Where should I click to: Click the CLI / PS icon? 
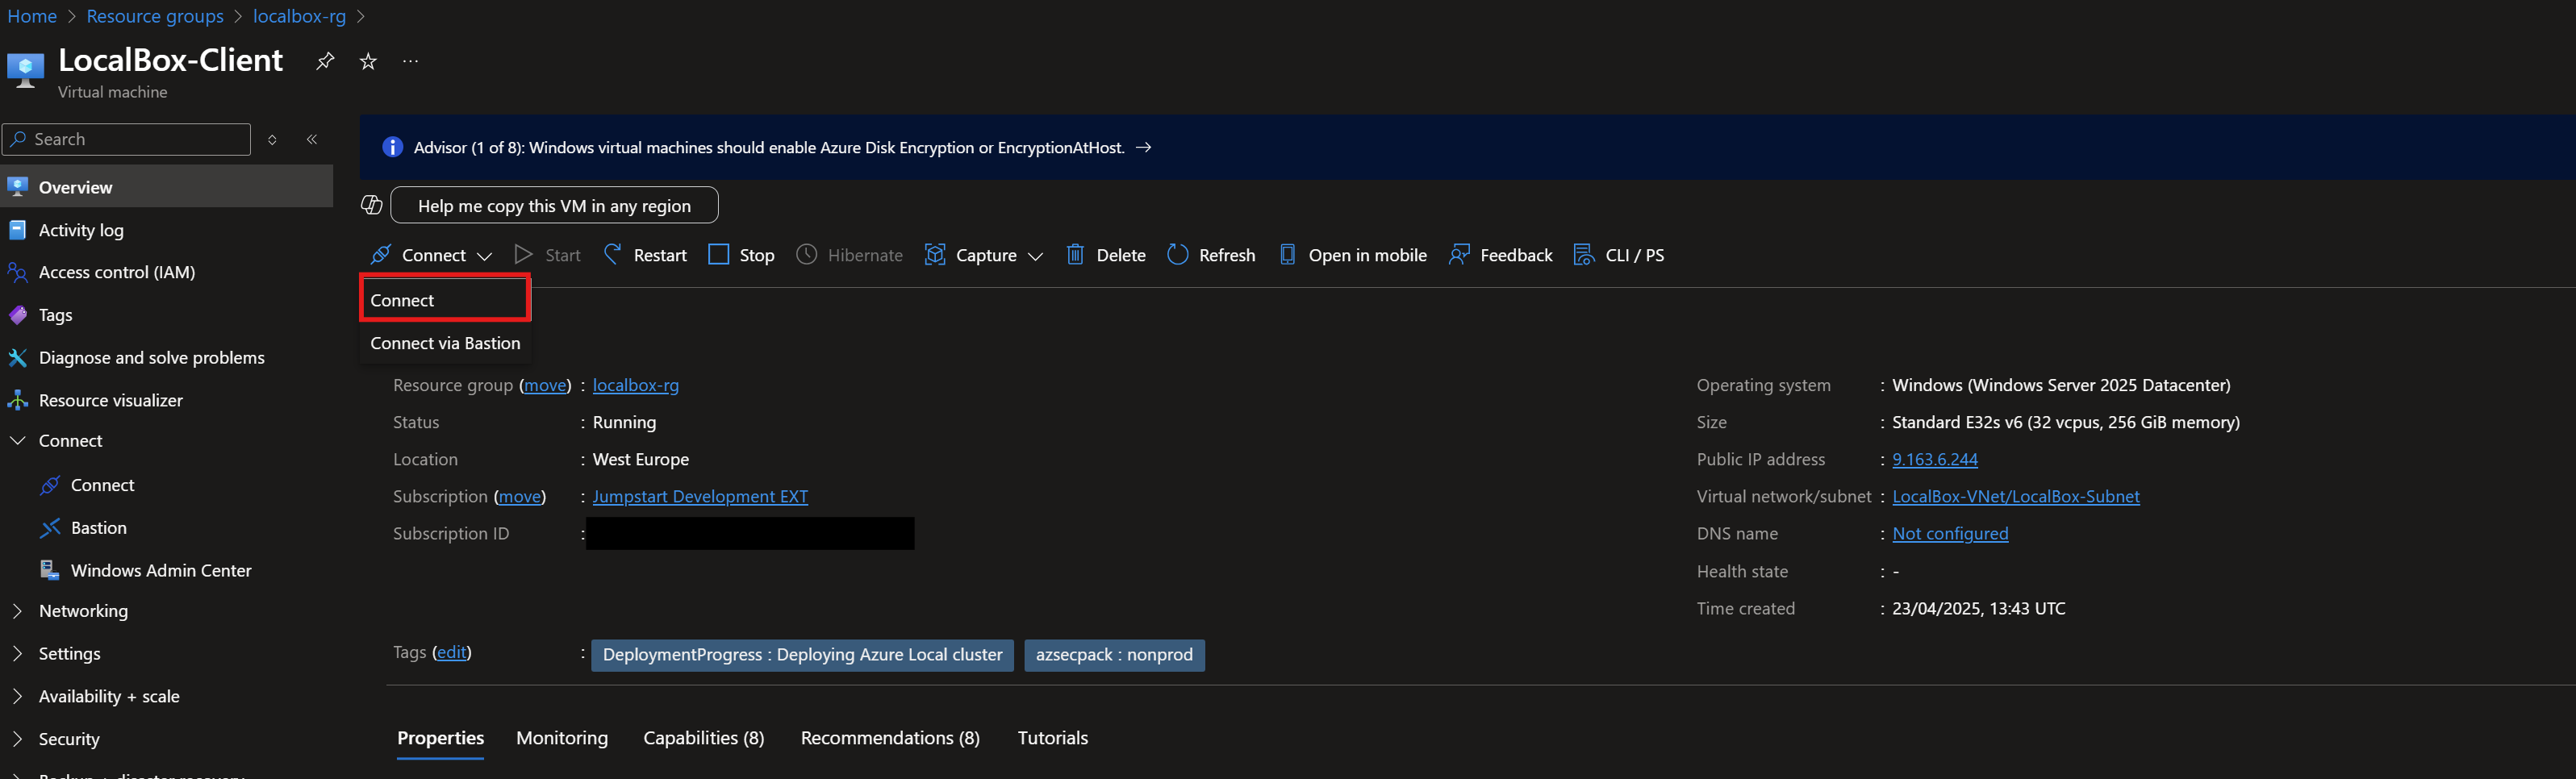pyautogui.click(x=1584, y=254)
